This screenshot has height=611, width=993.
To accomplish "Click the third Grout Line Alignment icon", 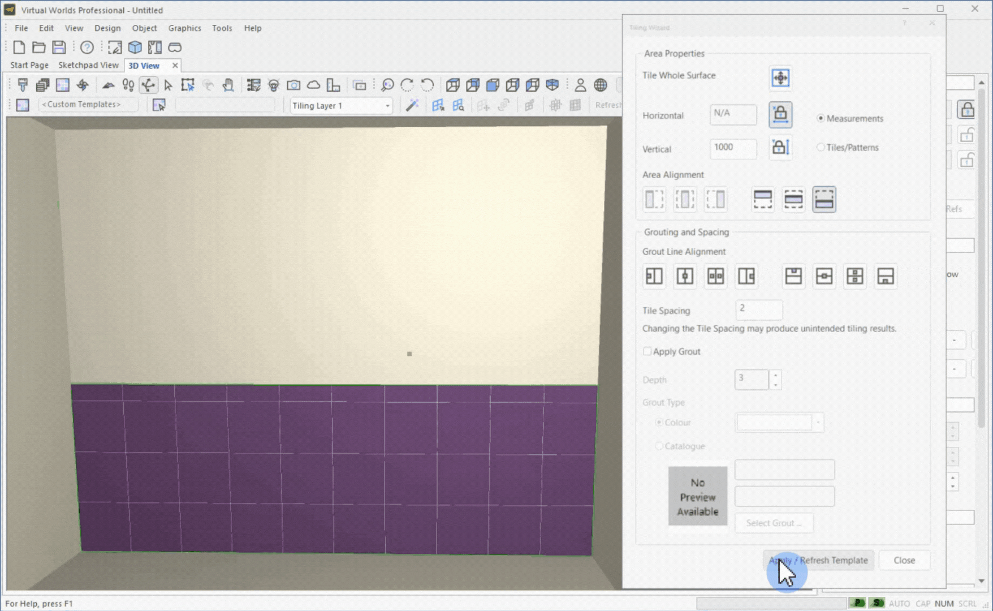I will [715, 276].
